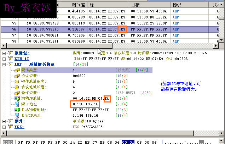The image size is (225, 144).
Task: Click the 额外 node icon
Action: (x=10, y=121)
